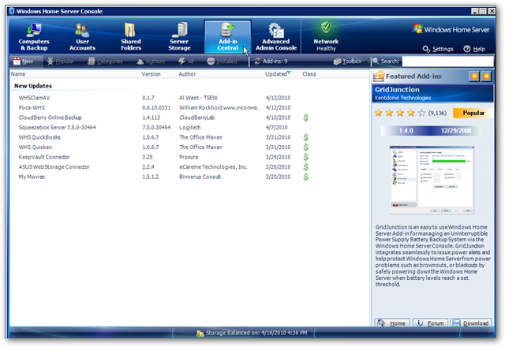Click WHS Quicken paid dollar icon
Screen dimensions: 505x347
click(x=305, y=147)
